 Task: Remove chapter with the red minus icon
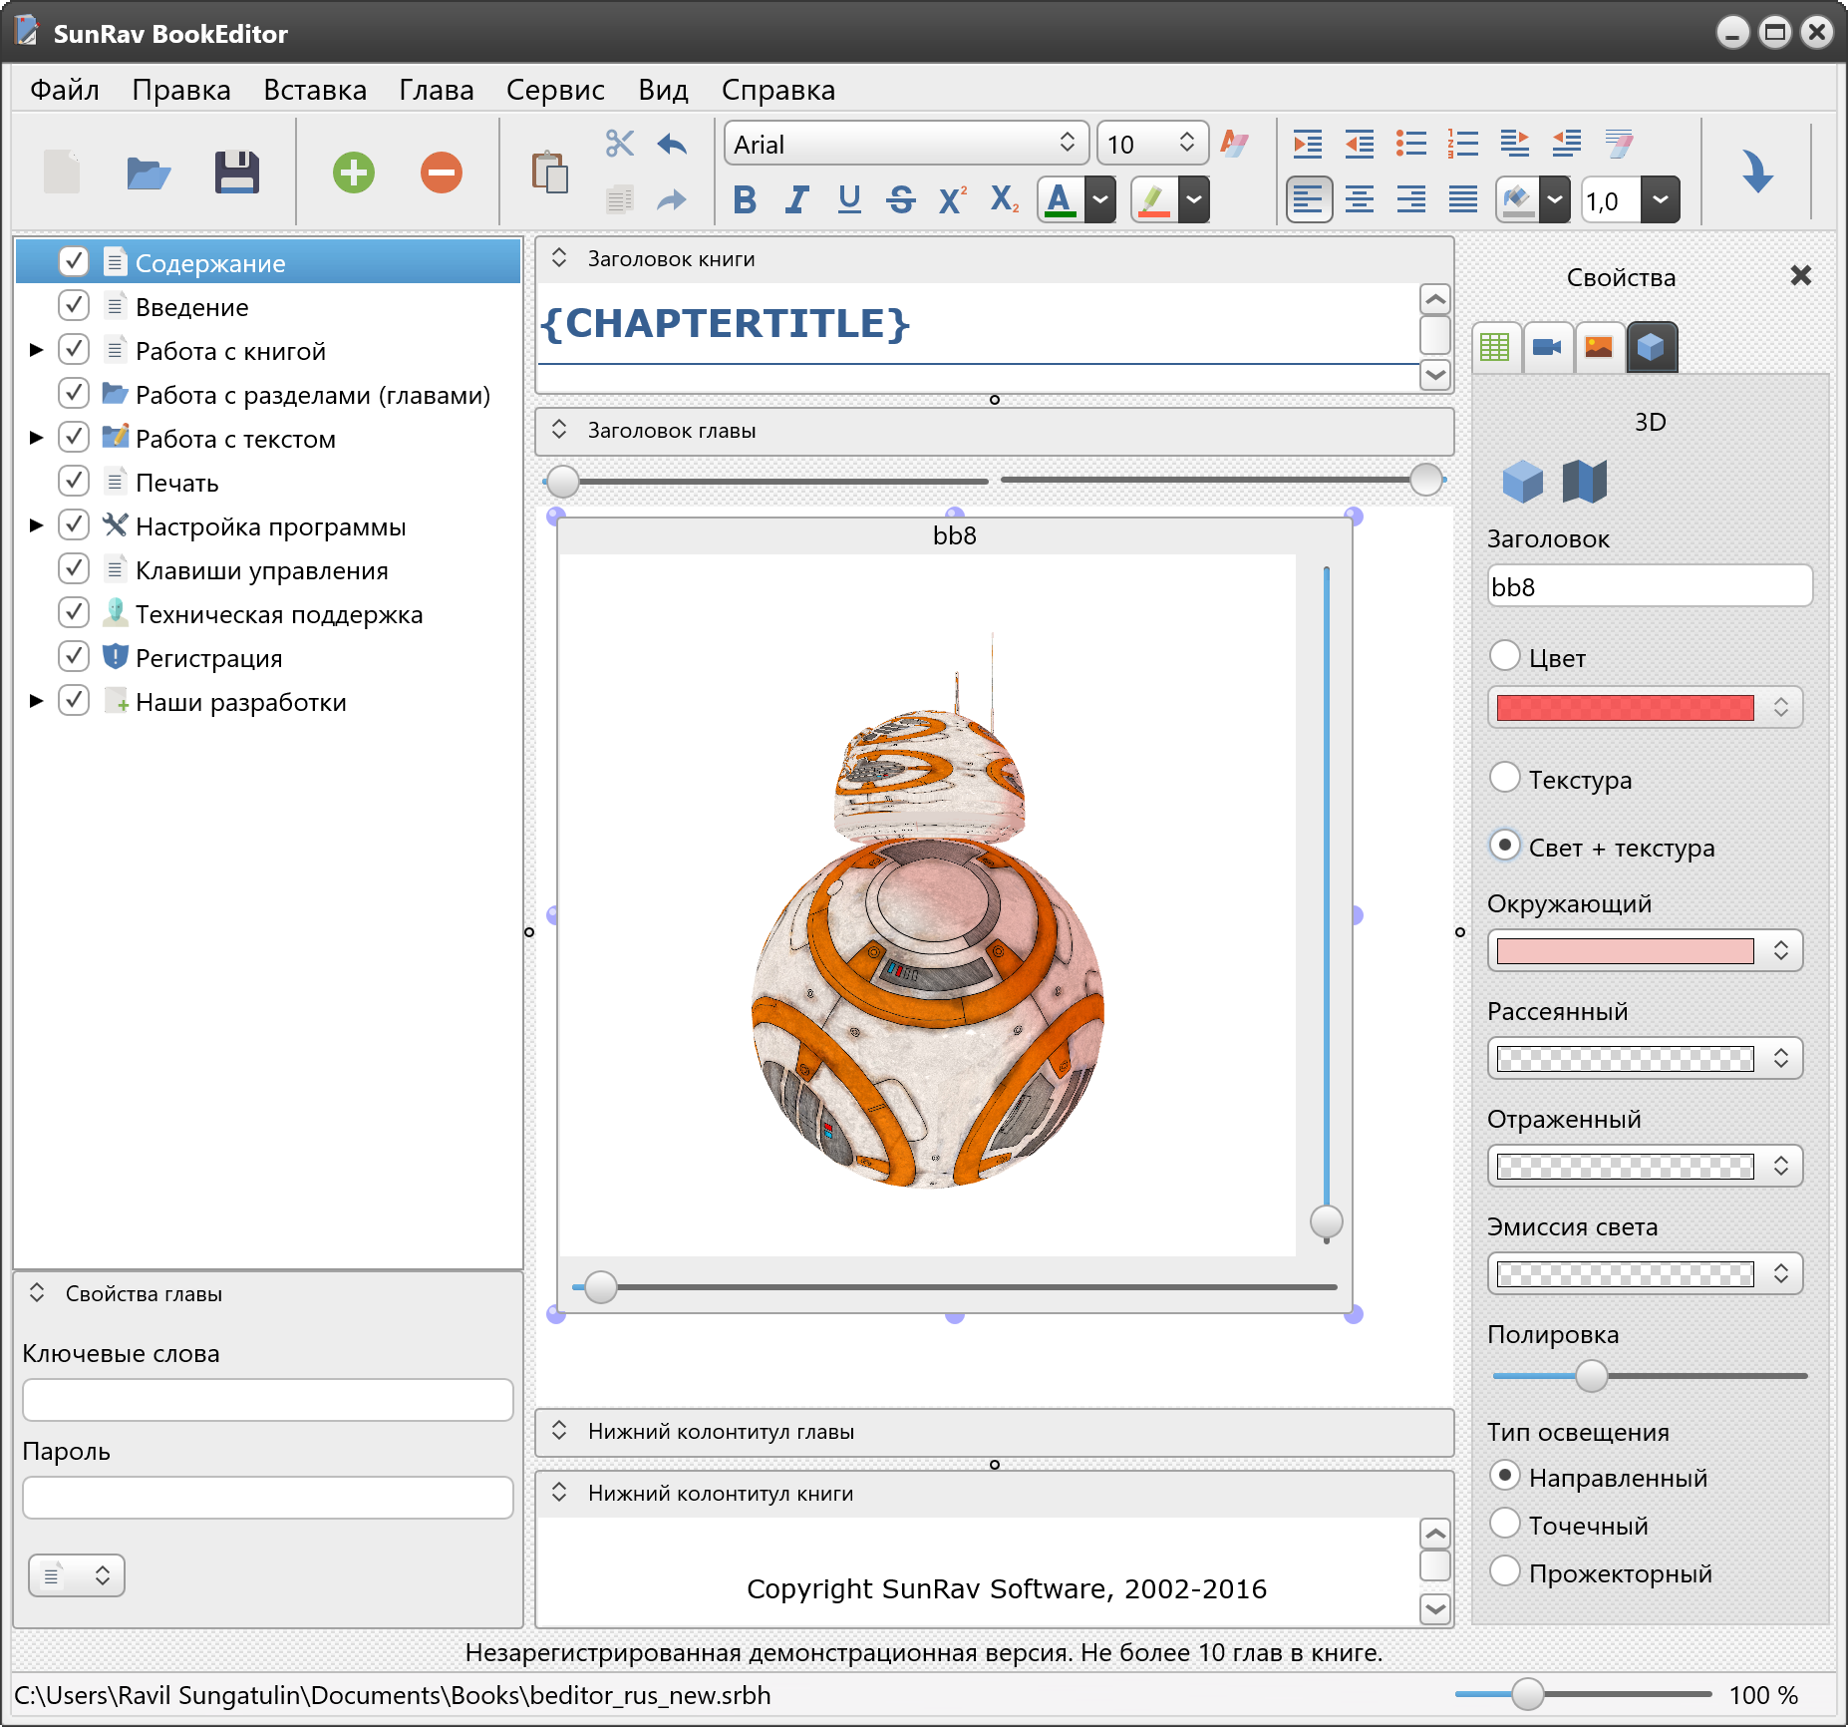pyautogui.click(x=442, y=173)
